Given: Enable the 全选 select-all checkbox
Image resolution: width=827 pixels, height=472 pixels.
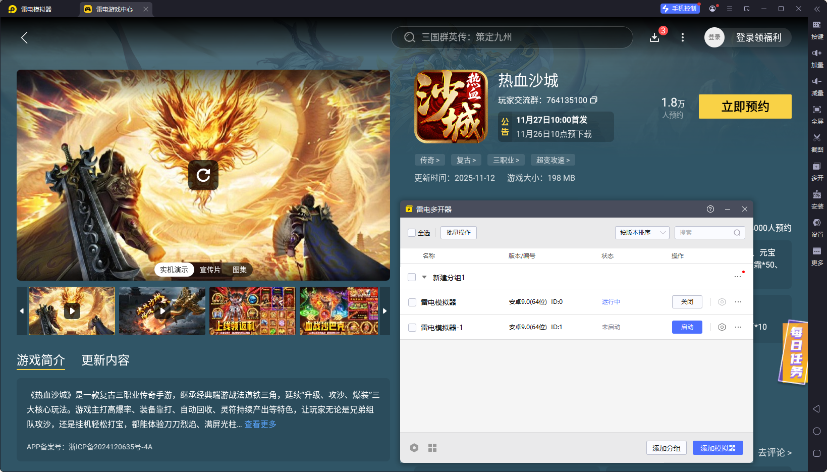Looking at the screenshot, I should click(412, 233).
